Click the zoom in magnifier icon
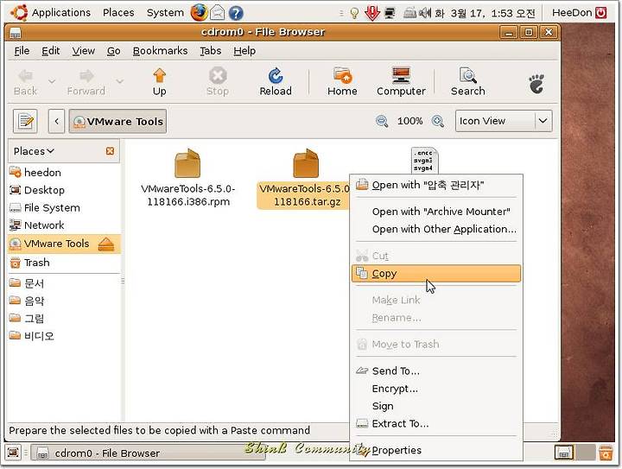 pyautogui.click(x=437, y=121)
